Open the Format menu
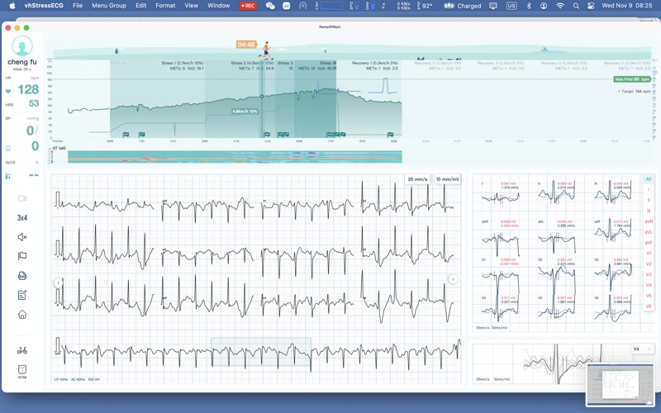This screenshot has height=413, width=661. point(165,6)
